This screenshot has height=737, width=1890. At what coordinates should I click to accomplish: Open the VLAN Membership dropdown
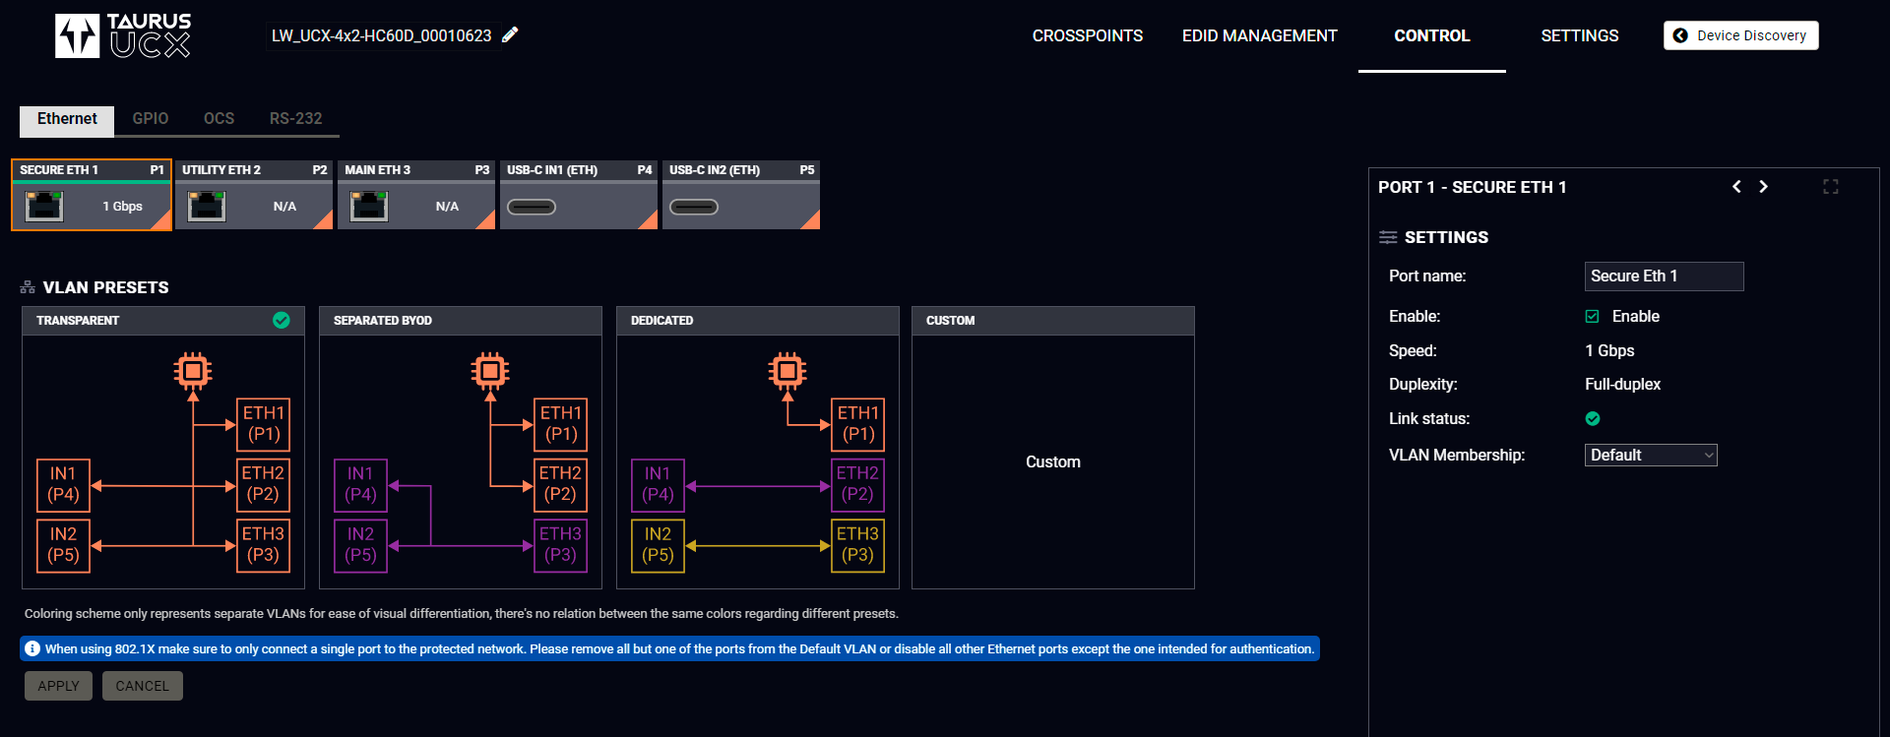click(x=1651, y=455)
